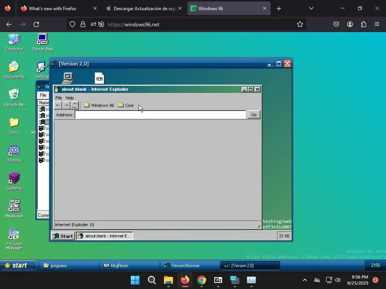The height and width of the screenshot is (289, 386).
Task: Switch to programs in the Windows 96 taskbar
Action: click(x=69, y=266)
